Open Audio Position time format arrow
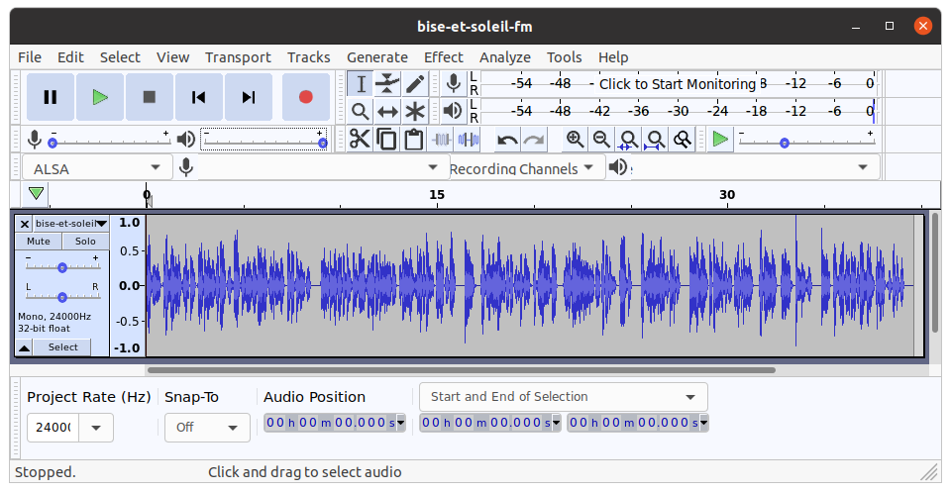This screenshot has height=492, width=951. pos(401,423)
